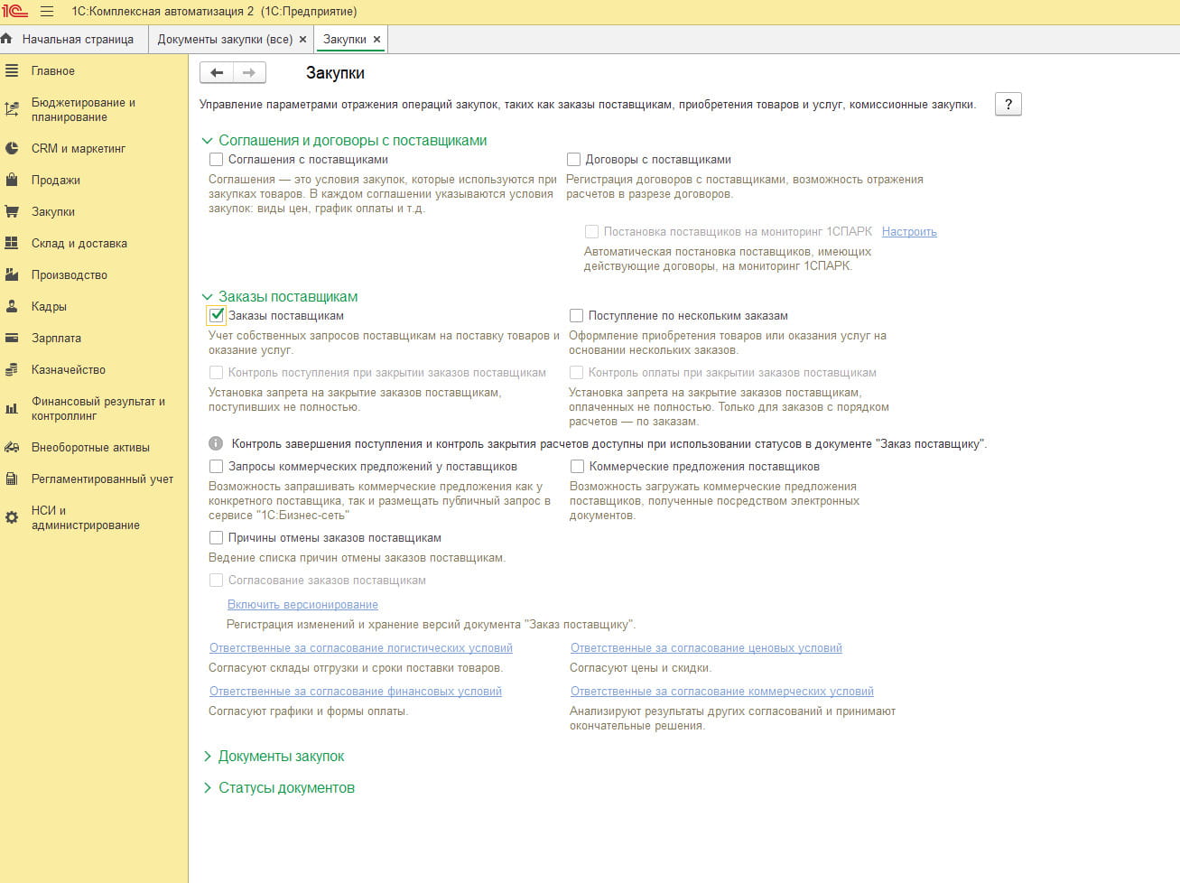The image size is (1180, 883).
Task: Enable Договоры с поставщиками checkbox
Action: 573,159
